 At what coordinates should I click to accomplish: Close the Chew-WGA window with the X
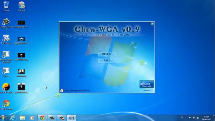tap(152, 24)
